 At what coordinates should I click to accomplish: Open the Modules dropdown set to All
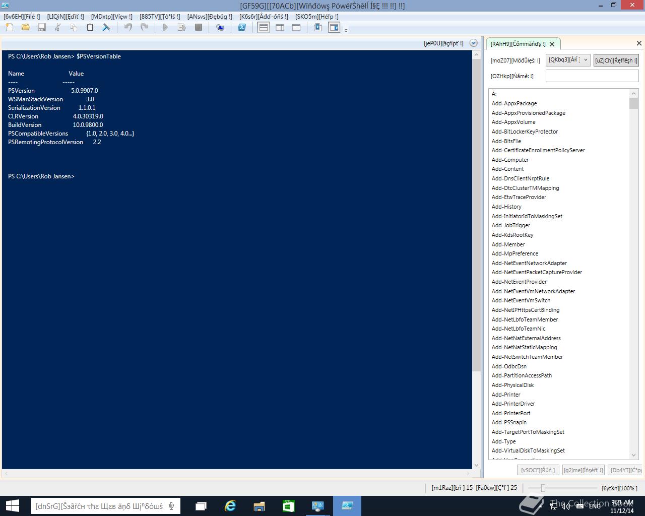point(568,60)
